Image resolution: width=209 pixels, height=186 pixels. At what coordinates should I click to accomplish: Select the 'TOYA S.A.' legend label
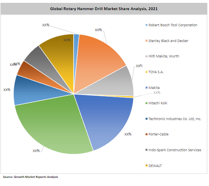156,72
